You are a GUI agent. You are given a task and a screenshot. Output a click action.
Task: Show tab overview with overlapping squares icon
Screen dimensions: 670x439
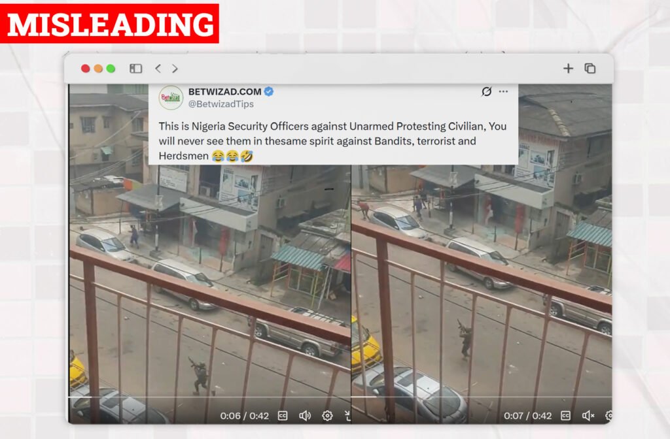coord(590,68)
